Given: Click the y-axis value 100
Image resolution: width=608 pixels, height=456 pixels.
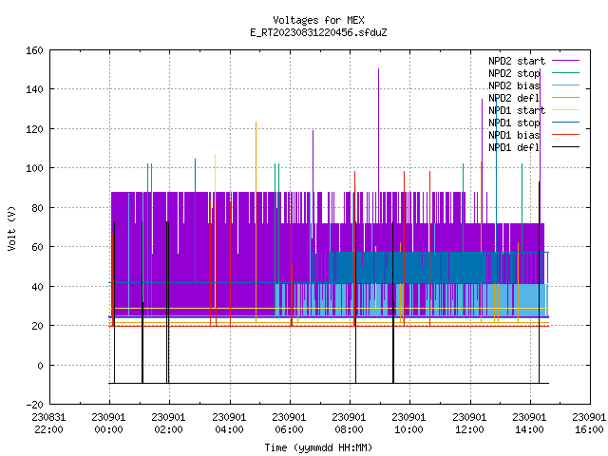Looking at the screenshot, I should coord(34,168).
